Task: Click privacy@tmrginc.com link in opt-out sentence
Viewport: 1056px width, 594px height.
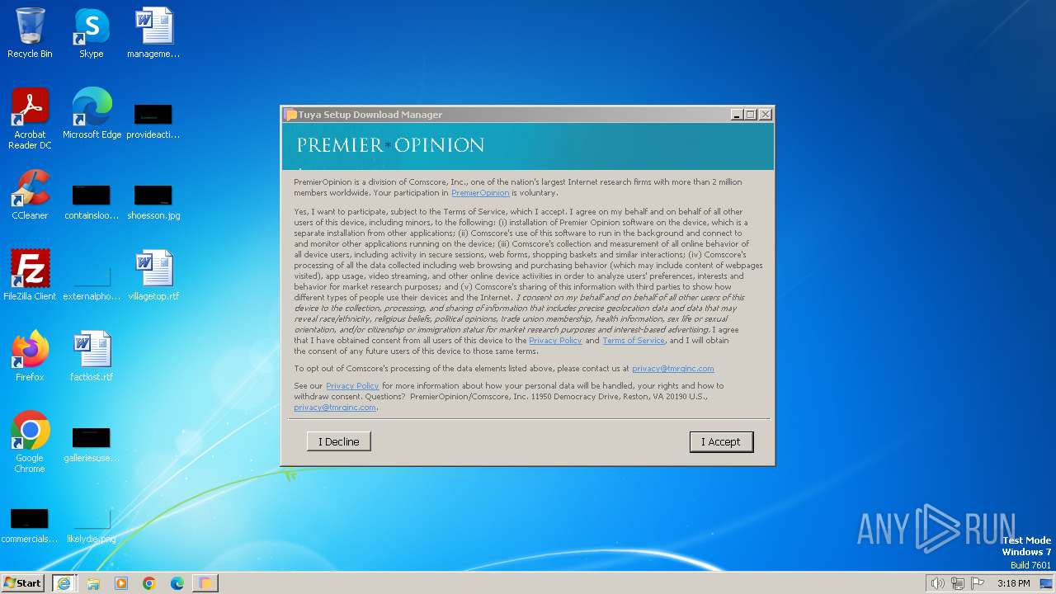Action: (673, 368)
